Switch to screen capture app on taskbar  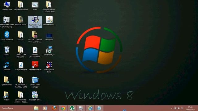[x=81, y=108]
